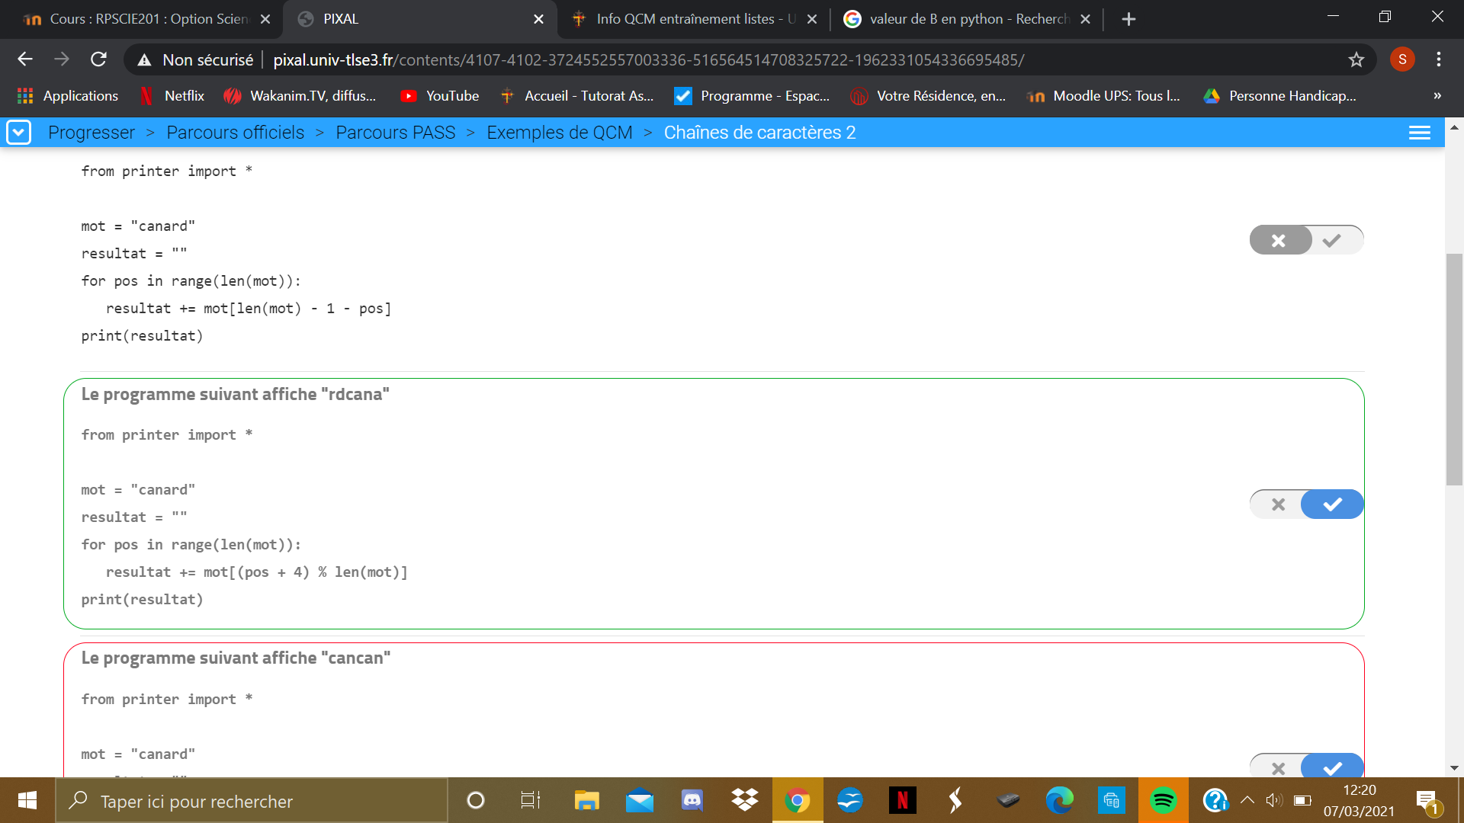The height and width of the screenshot is (823, 1464).
Task: Expand the blue dropdown arrow beside Progresser
Action: [18, 133]
